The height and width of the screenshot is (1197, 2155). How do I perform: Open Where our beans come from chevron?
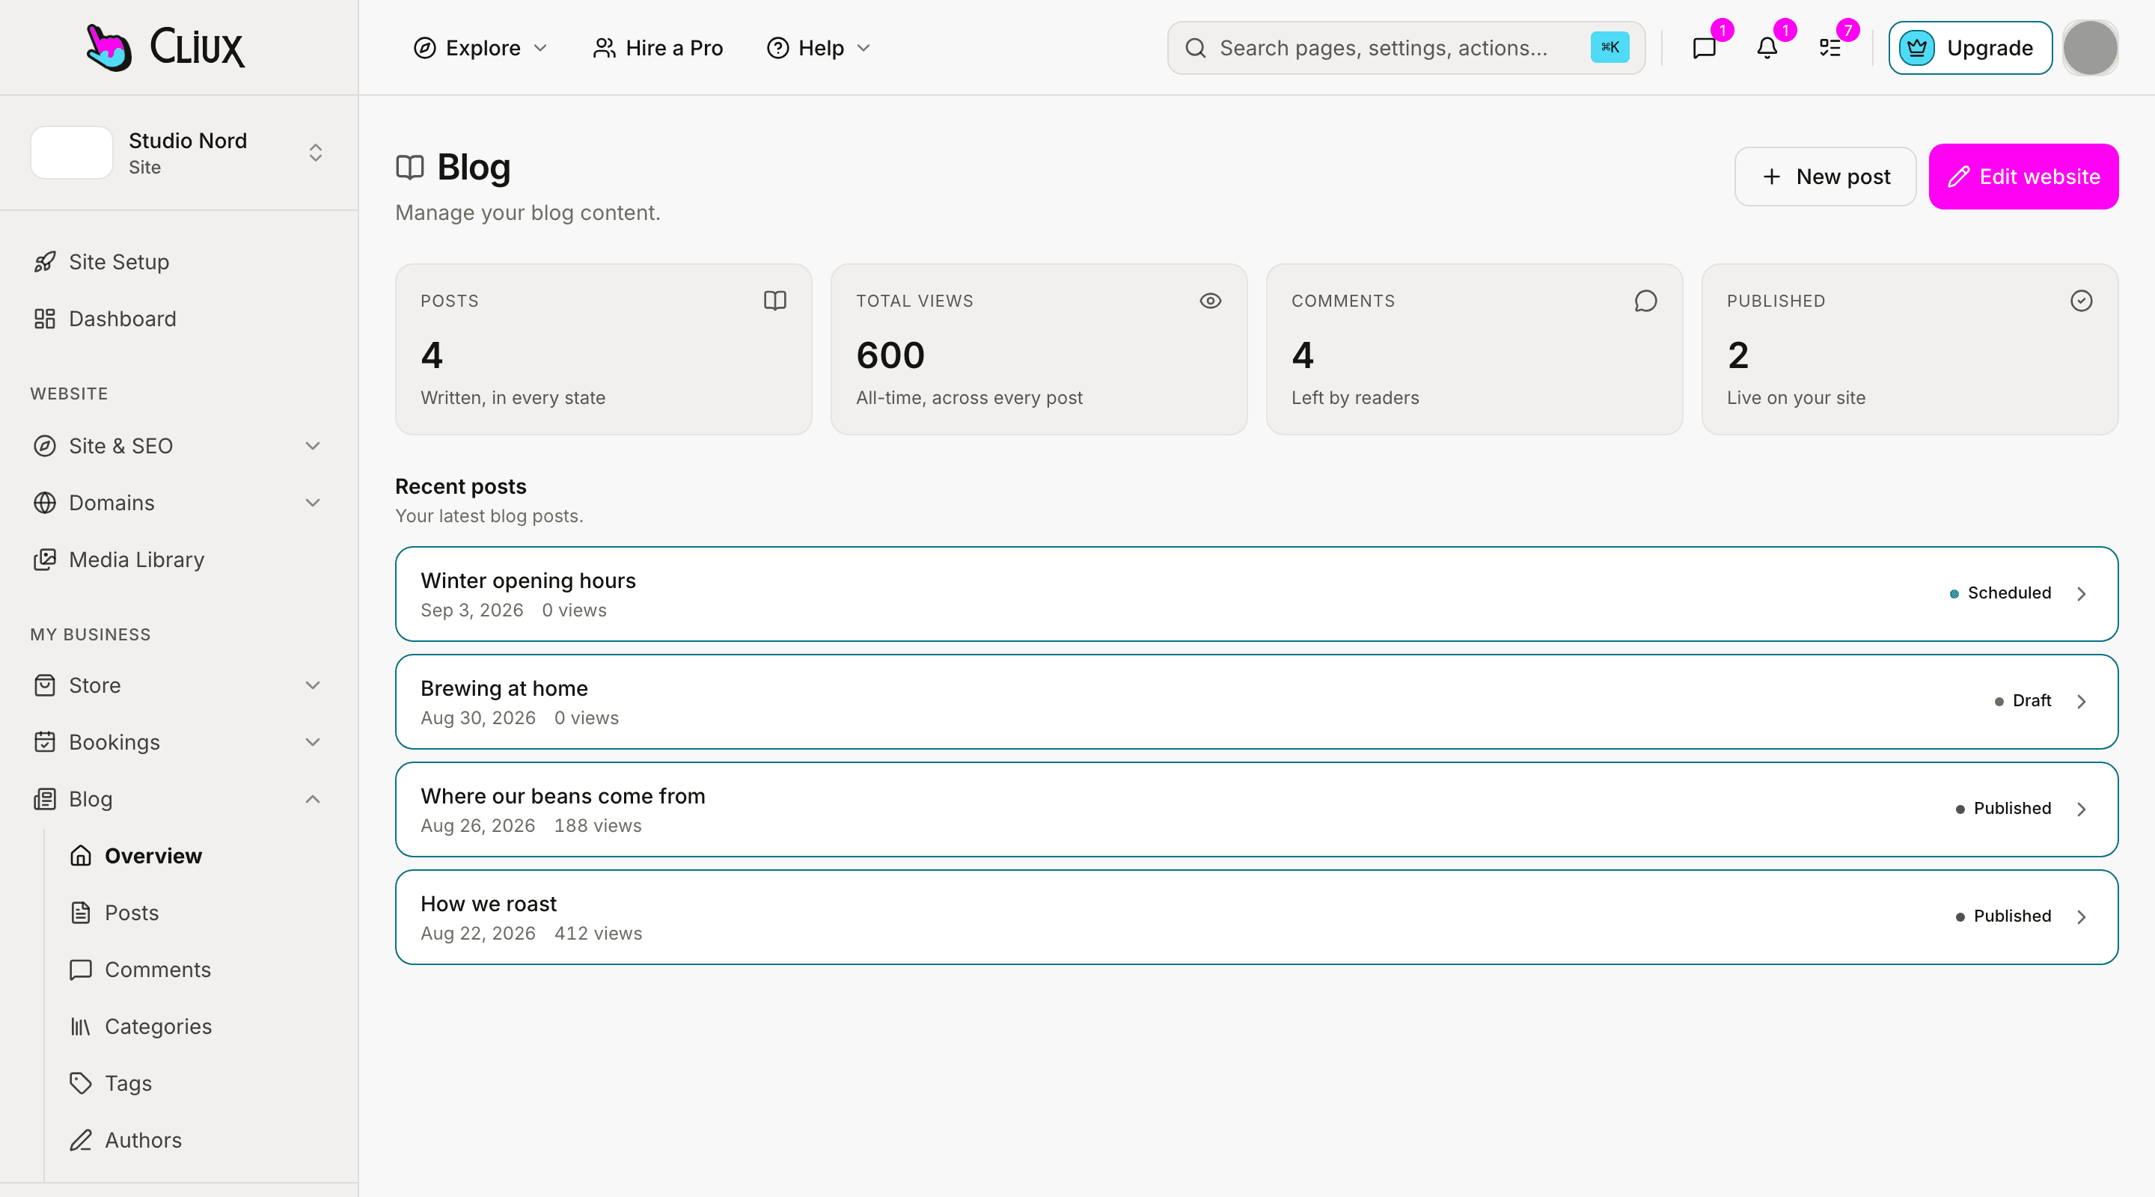pos(2082,809)
